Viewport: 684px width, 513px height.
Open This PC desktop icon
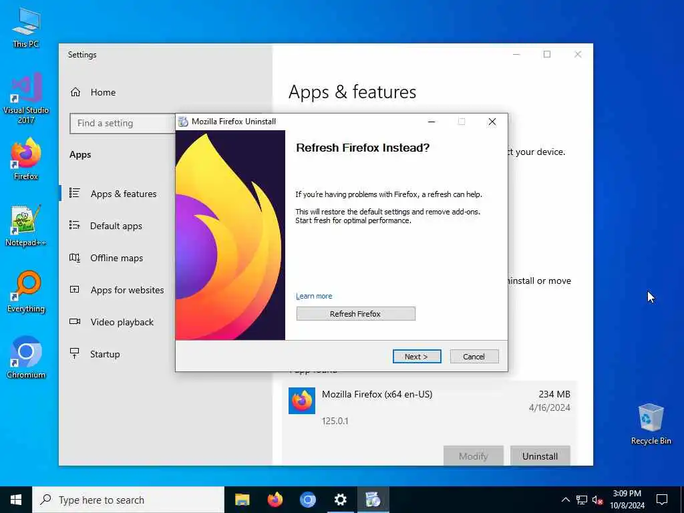(26, 27)
